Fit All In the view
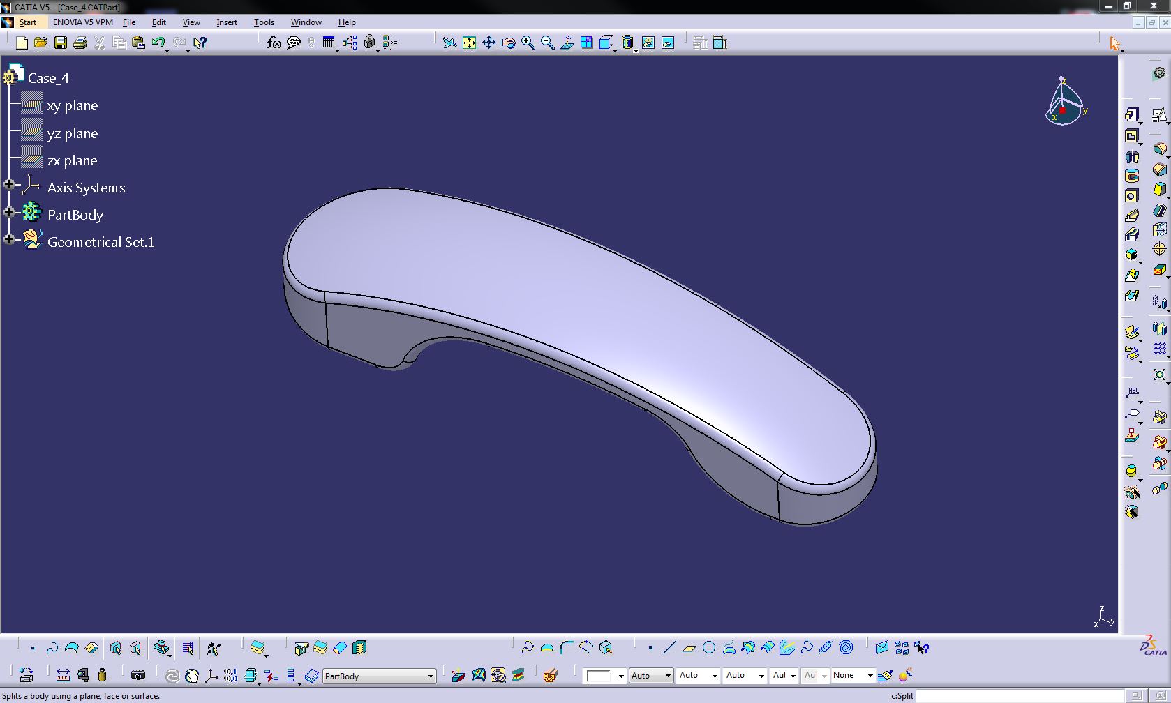This screenshot has height=703, width=1171. coord(470,43)
